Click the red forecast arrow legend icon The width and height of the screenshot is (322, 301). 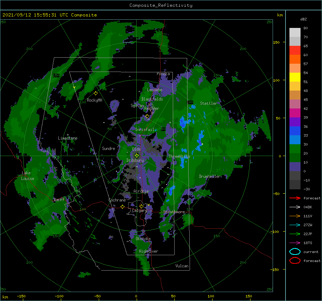coord(295,198)
